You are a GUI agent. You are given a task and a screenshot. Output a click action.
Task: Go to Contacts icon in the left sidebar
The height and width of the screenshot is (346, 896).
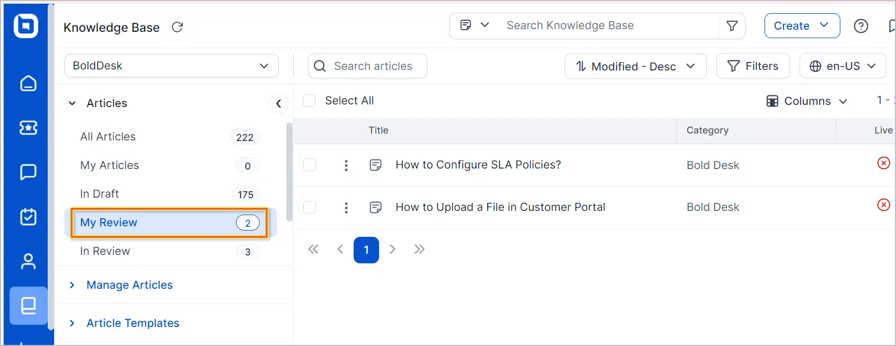click(x=28, y=261)
